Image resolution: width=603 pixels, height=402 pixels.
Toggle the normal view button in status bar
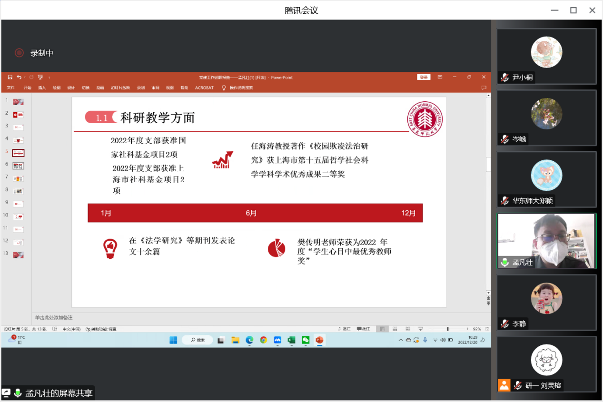click(x=382, y=329)
